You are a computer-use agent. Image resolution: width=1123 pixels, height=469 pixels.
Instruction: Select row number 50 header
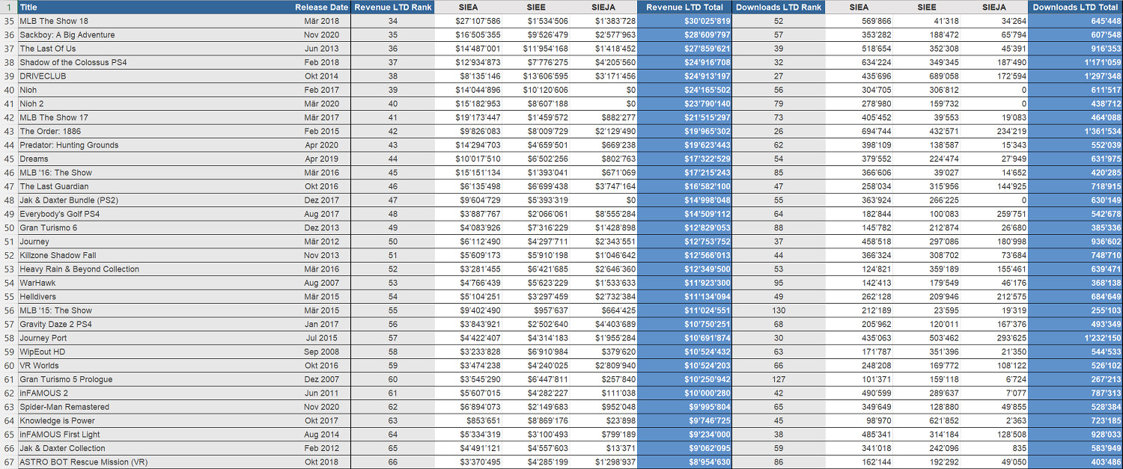click(9, 227)
